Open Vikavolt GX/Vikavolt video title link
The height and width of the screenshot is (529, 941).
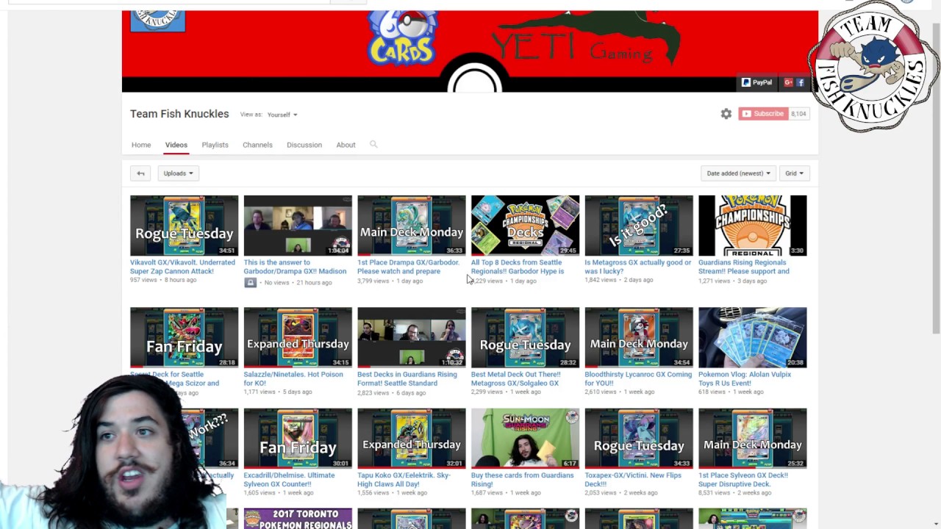pyautogui.click(x=182, y=267)
